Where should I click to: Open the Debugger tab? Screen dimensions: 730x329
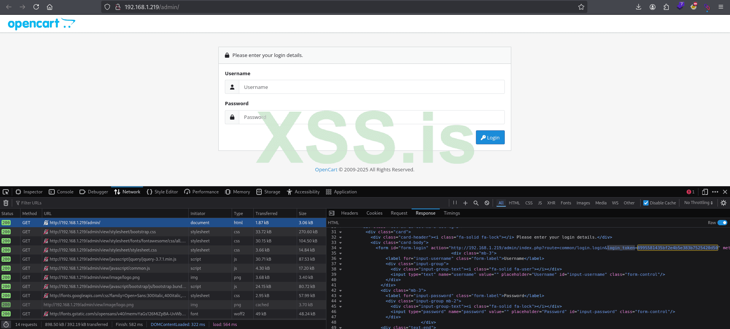click(94, 192)
